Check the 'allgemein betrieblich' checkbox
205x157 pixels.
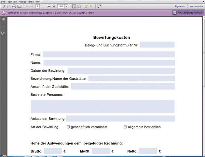[125, 127]
